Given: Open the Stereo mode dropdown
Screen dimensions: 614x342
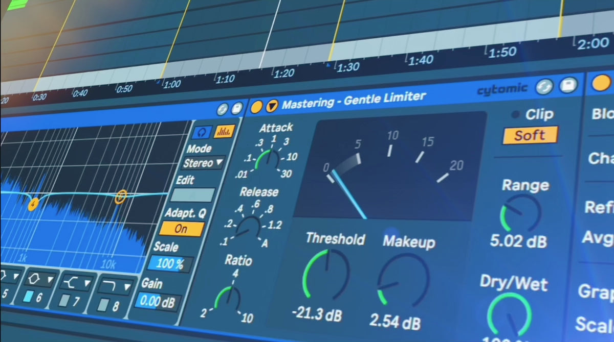Looking at the screenshot, I should tap(203, 163).
